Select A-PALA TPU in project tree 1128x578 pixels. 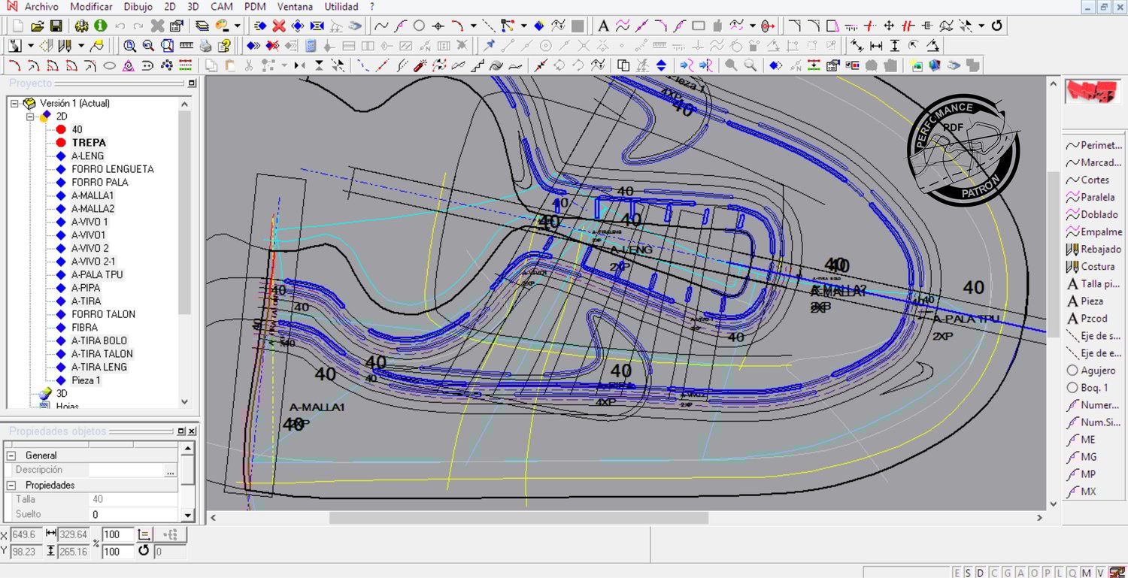point(97,274)
